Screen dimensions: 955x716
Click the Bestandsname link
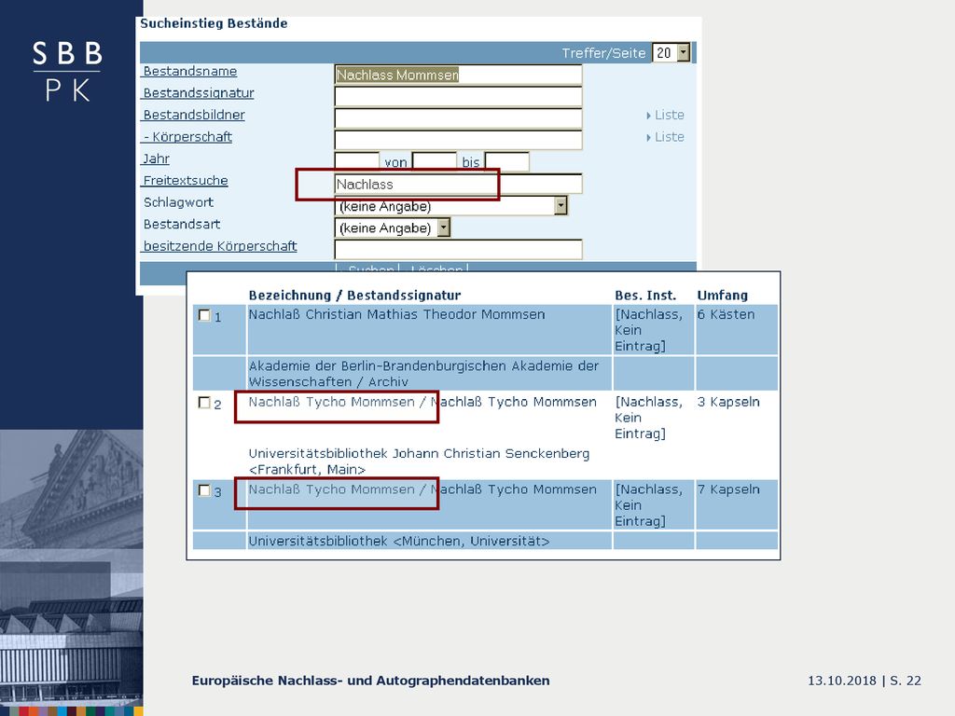click(x=189, y=71)
